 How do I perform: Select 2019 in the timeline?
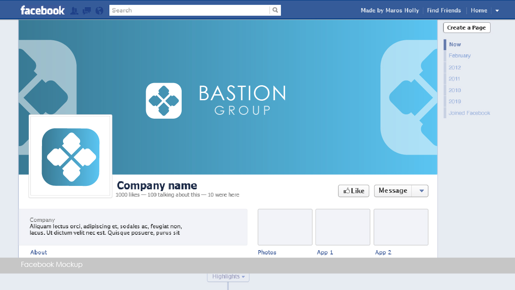coord(455,102)
